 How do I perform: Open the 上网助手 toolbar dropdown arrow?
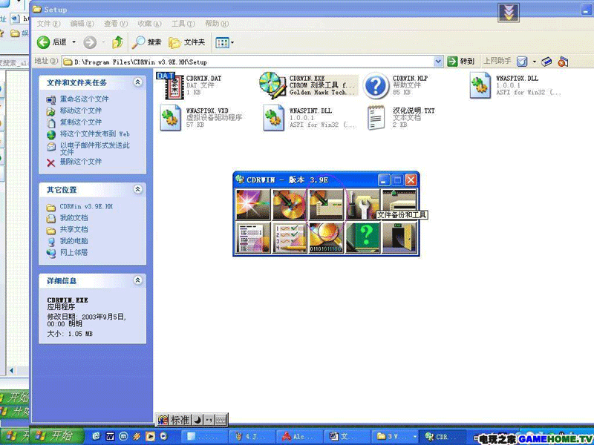pos(534,62)
